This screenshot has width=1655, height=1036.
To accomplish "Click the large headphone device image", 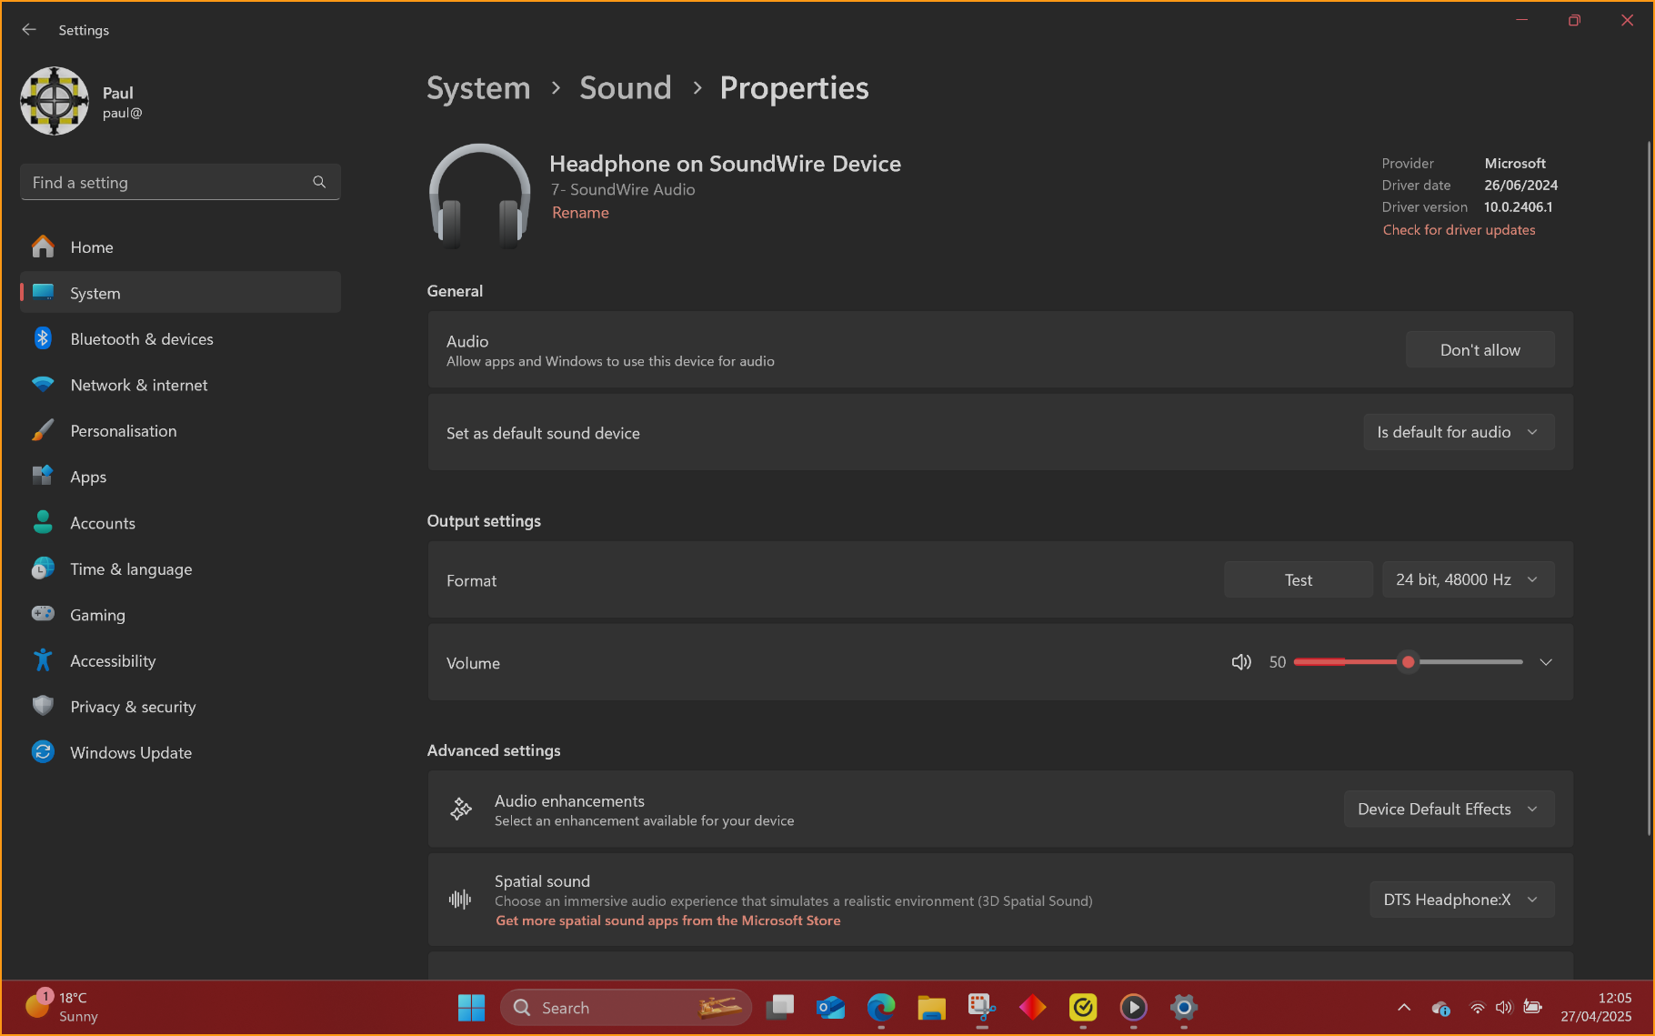I will click(x=480, y=196).
